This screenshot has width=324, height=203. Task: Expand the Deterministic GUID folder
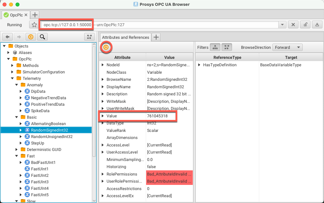point(17,149)
